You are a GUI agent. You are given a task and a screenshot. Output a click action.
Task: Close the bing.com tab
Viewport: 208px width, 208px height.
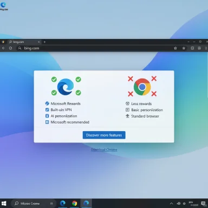[x=38, y=42]
